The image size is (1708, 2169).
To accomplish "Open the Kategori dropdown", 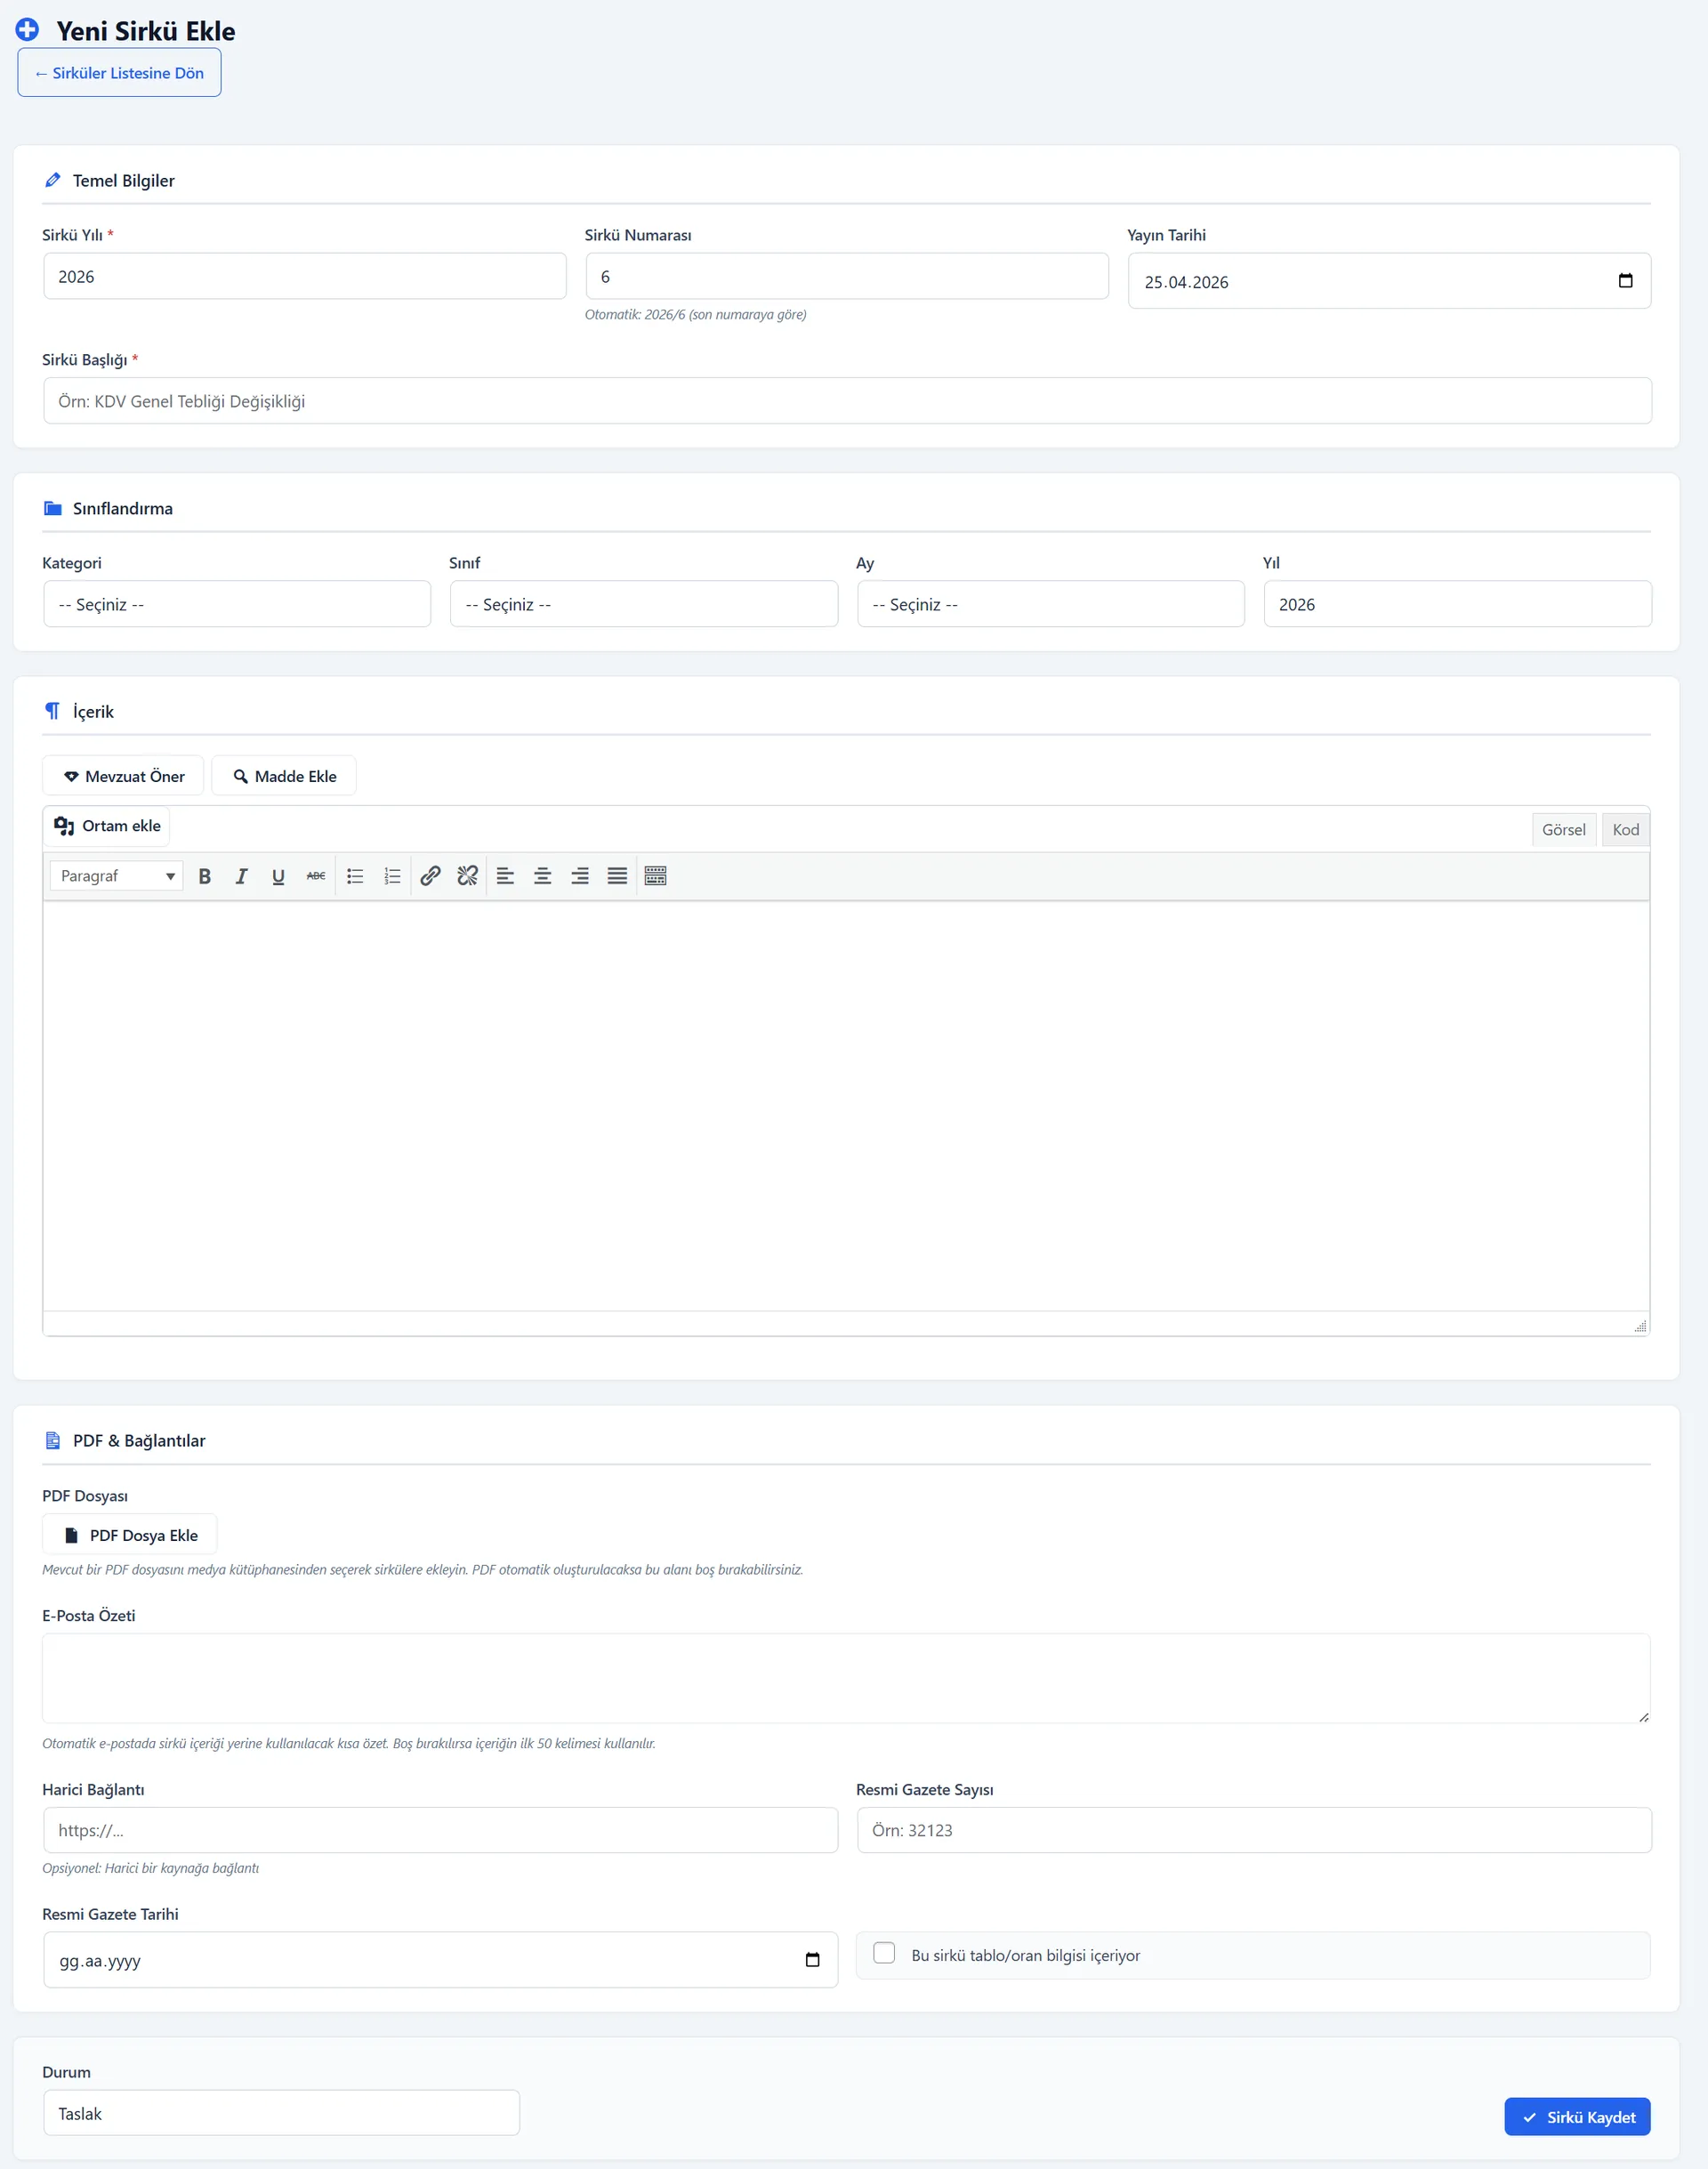I will click(237, 604).
